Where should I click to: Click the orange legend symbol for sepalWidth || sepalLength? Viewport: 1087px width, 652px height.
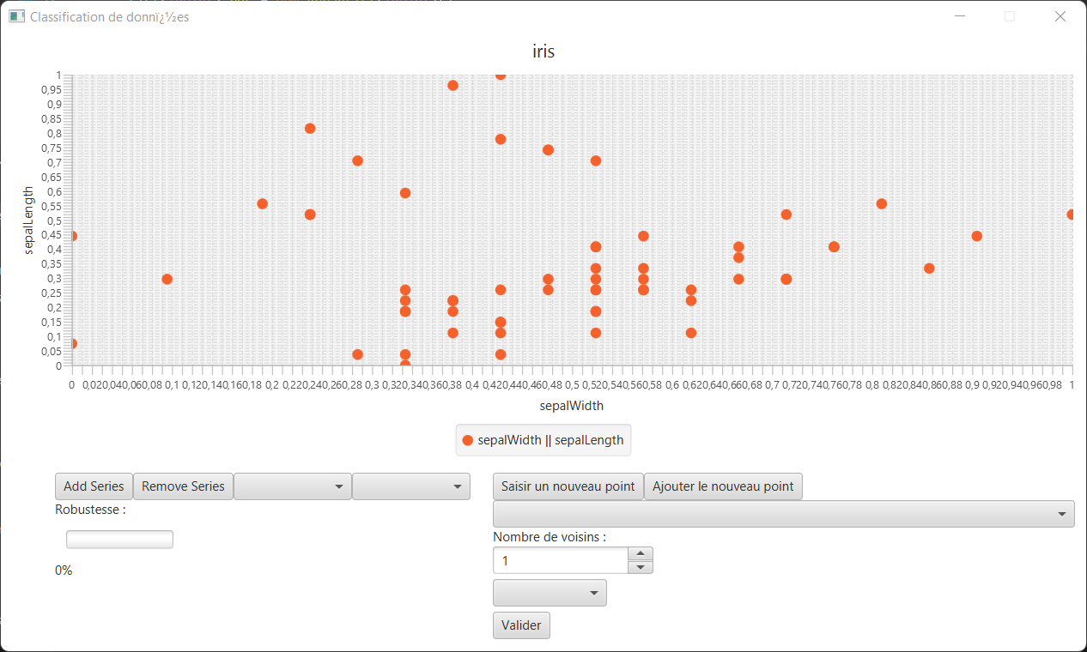[x=468, y=440]
